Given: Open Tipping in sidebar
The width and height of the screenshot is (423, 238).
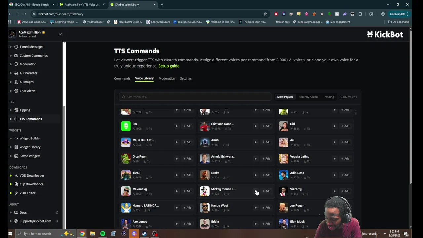Looking at the screenshot, I should (25, 110).
